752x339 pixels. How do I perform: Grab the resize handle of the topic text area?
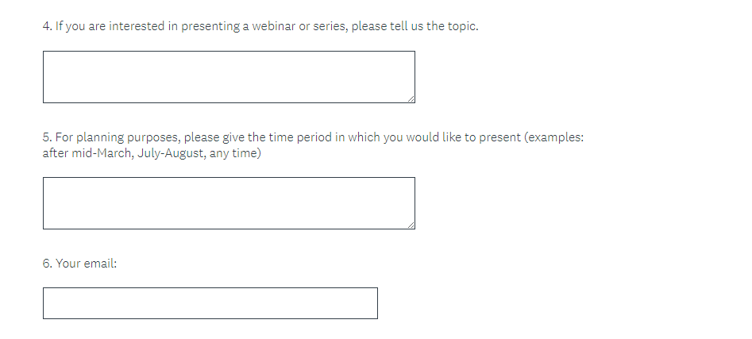(411, 98)
